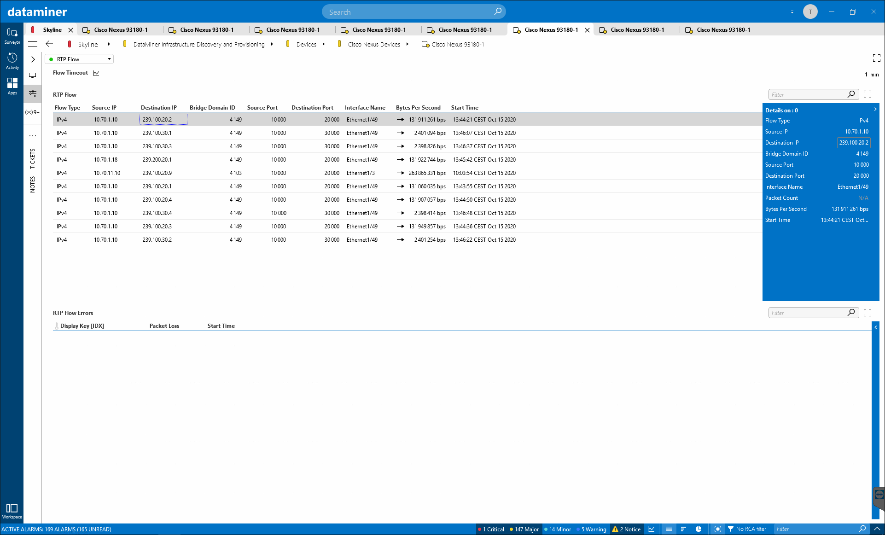885x535 pixels.
Task: Toggle the 14 Minor alarm filter
Action: pos(558,529)
